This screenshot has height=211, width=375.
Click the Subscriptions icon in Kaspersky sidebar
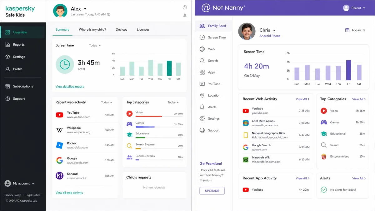[8, 86]
